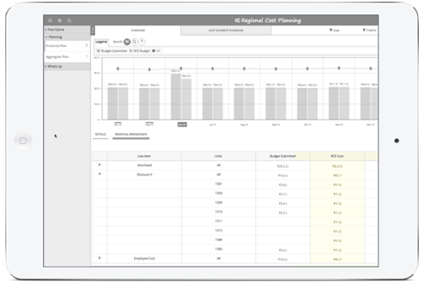The width and height of the screenshot is (424, 305).
Task: Select the Y yearly view option
Action: click(x=142, y=42)
